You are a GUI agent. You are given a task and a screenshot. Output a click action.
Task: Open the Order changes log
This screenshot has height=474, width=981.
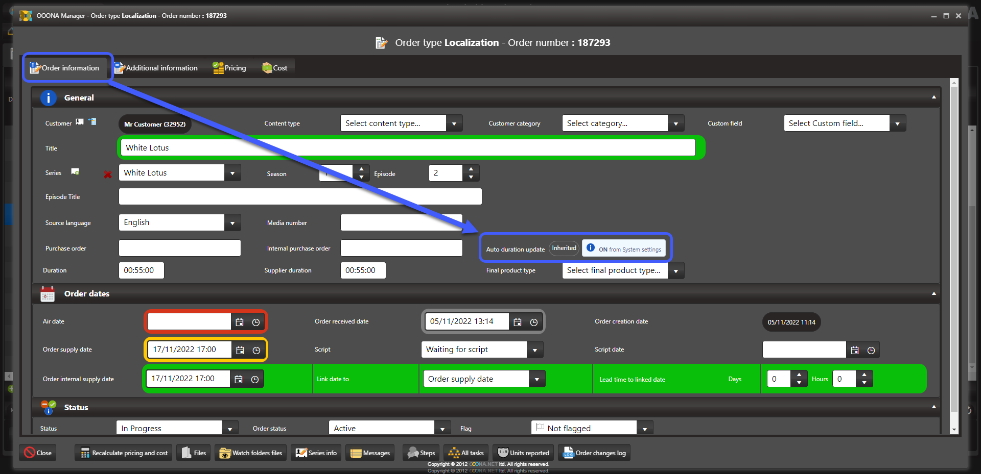(594, 453)
